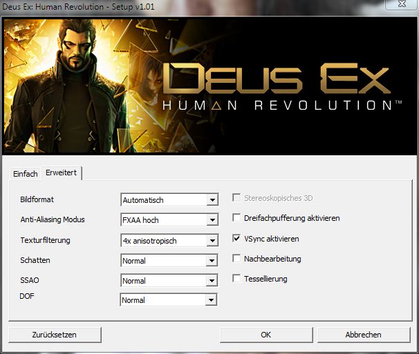
Task: Open the Bildformat dropdown arrow
Action: tap(212, 200)
